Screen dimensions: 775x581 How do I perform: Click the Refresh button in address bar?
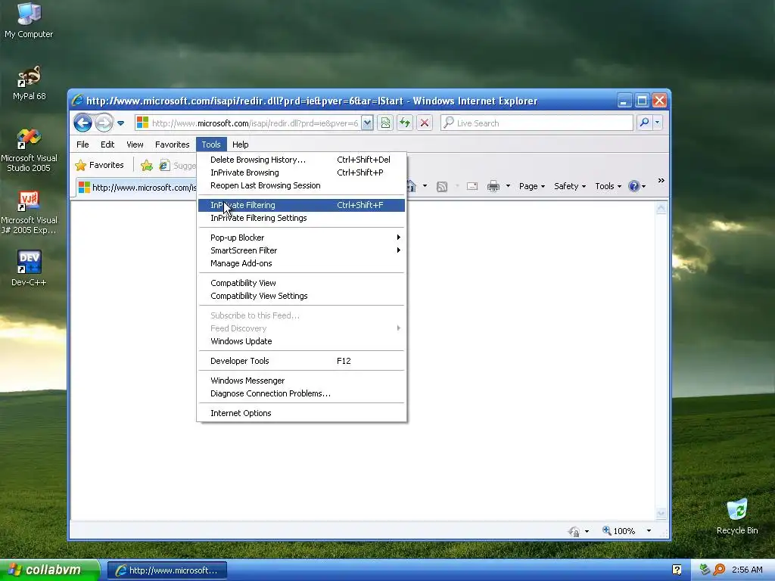click(406, 123)
